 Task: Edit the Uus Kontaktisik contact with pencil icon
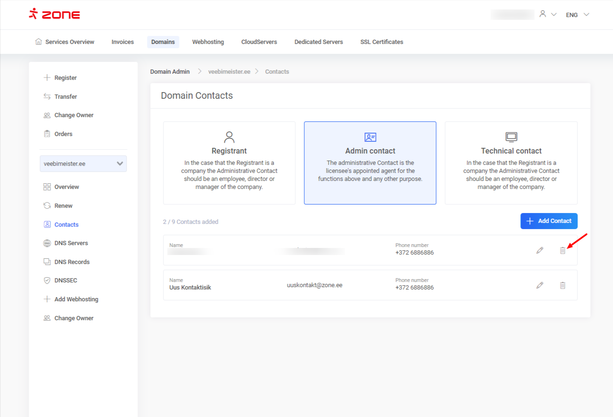[540, 285]
